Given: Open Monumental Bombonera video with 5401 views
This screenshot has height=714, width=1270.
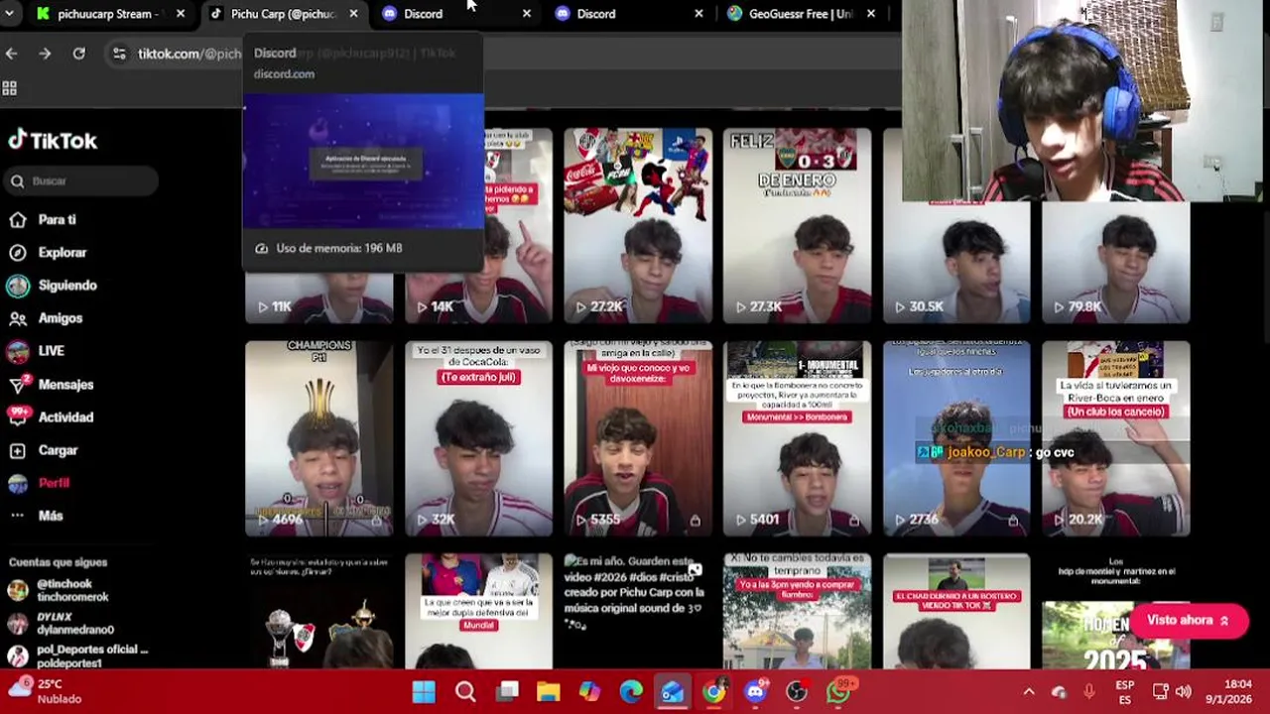Looking at the screenshot, I should (x=797, y=438).
